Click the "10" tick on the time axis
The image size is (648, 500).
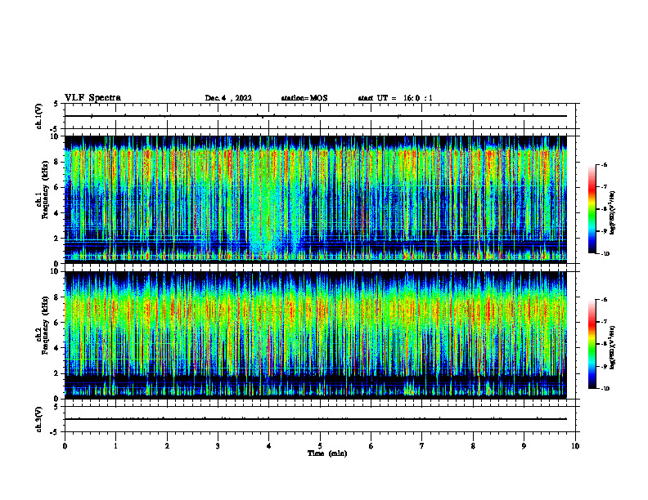coord(575,446)
